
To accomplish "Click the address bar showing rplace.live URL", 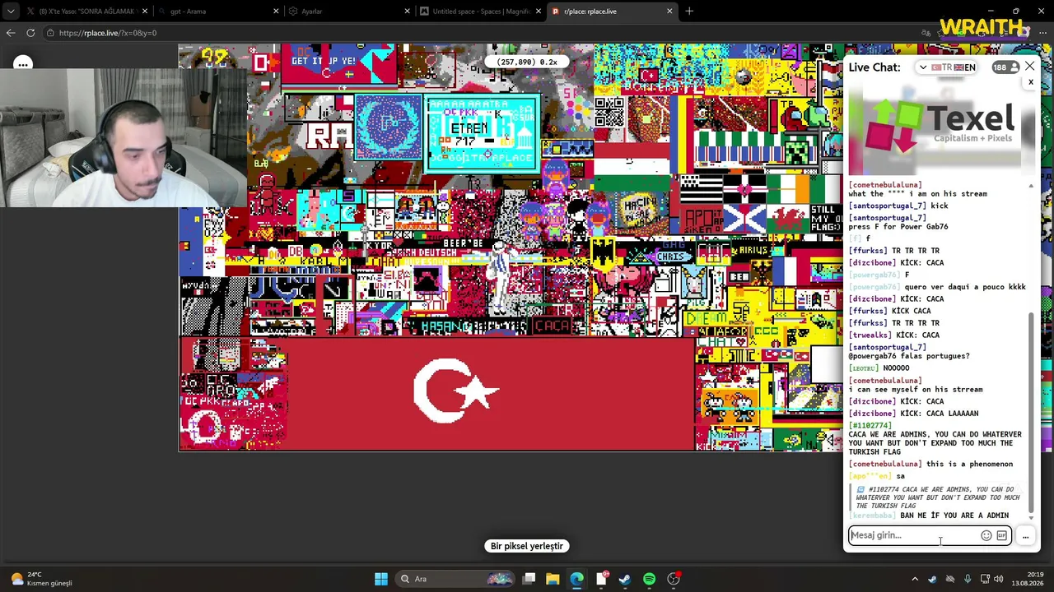I will [478, 33].
